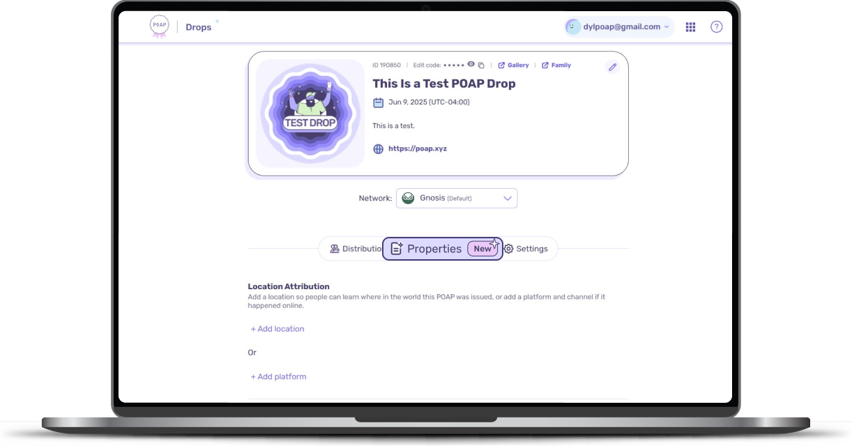The width and height of the screenshot is (852, 446).
Task: Open the Gnosis network dropdown
Action: coord(457,198)
